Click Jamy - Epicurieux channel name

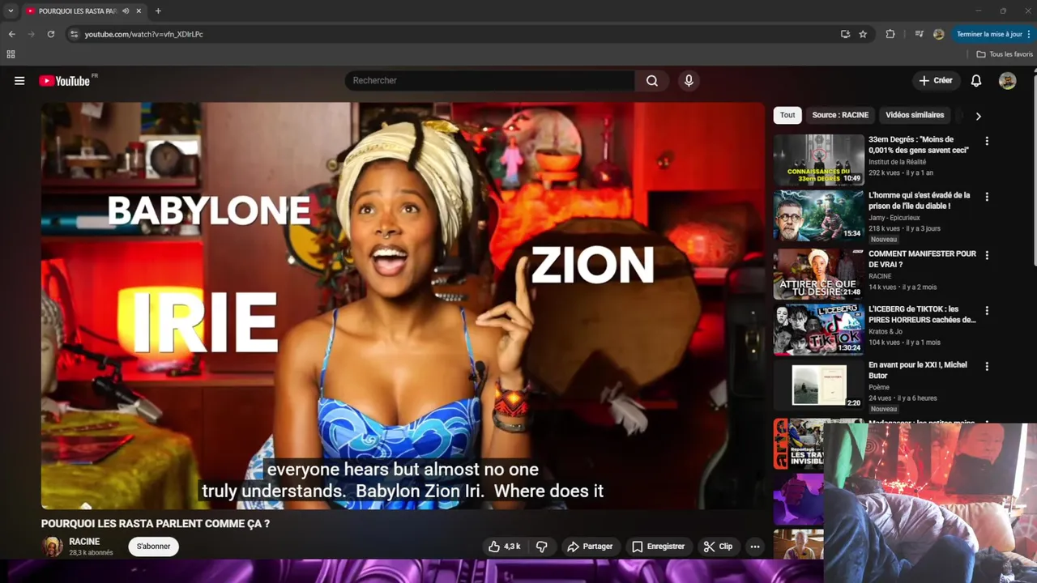[x=895, y=218]
